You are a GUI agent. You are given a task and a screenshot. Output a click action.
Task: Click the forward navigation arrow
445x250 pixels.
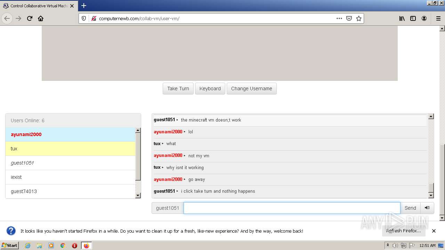[18, 18]
